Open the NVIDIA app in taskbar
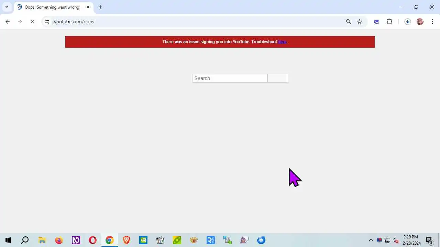Image resolution: width=440 pixels, height=247 pixels. coord(143,240)
